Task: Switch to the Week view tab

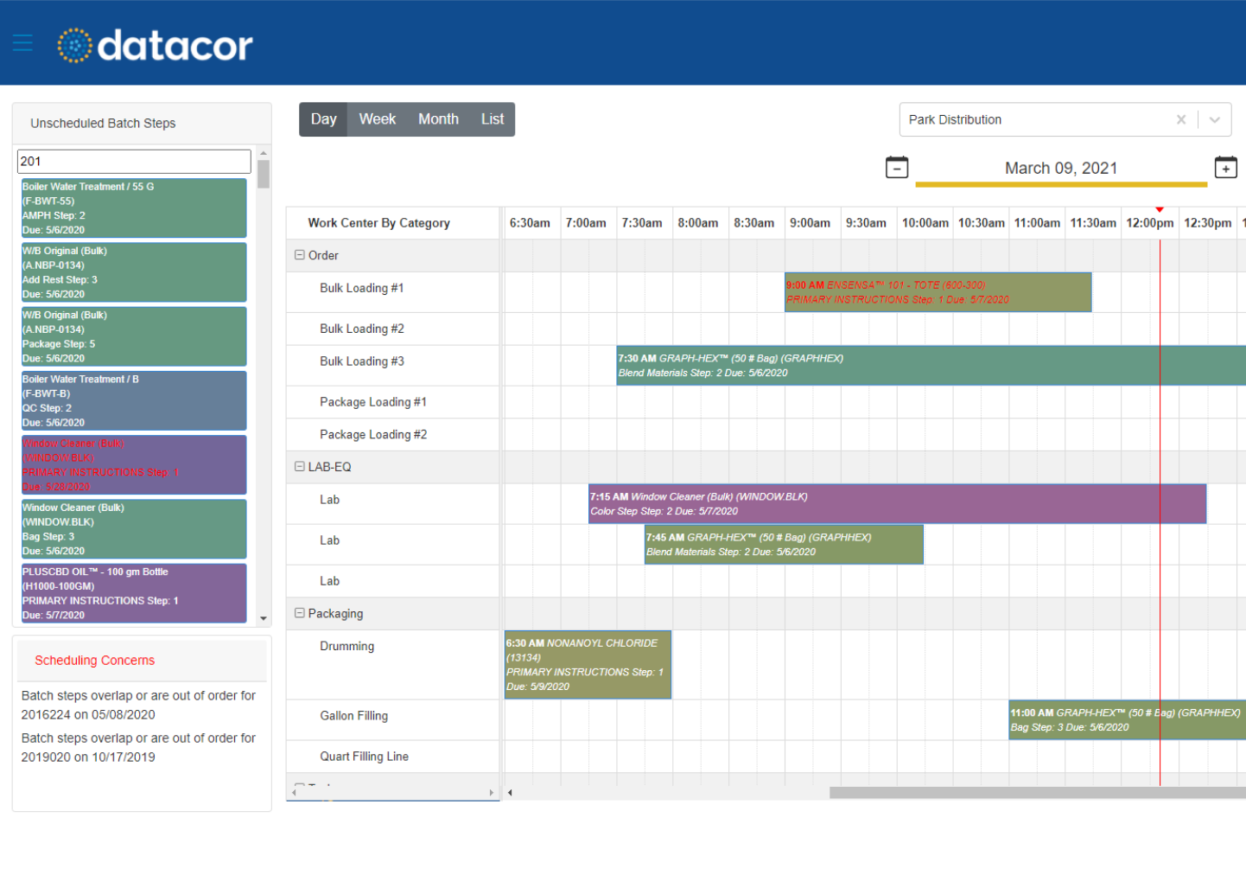Action: pos(377,119)
